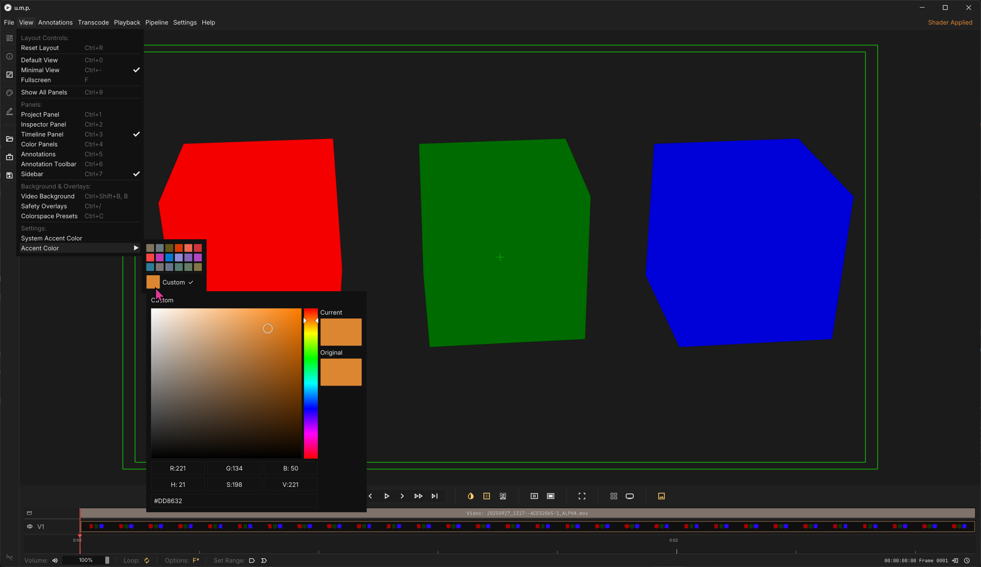Toggle the fullscreen viewer icon in the toolbar
Viewport: 981px width, 567px height.
pos(581,496)
